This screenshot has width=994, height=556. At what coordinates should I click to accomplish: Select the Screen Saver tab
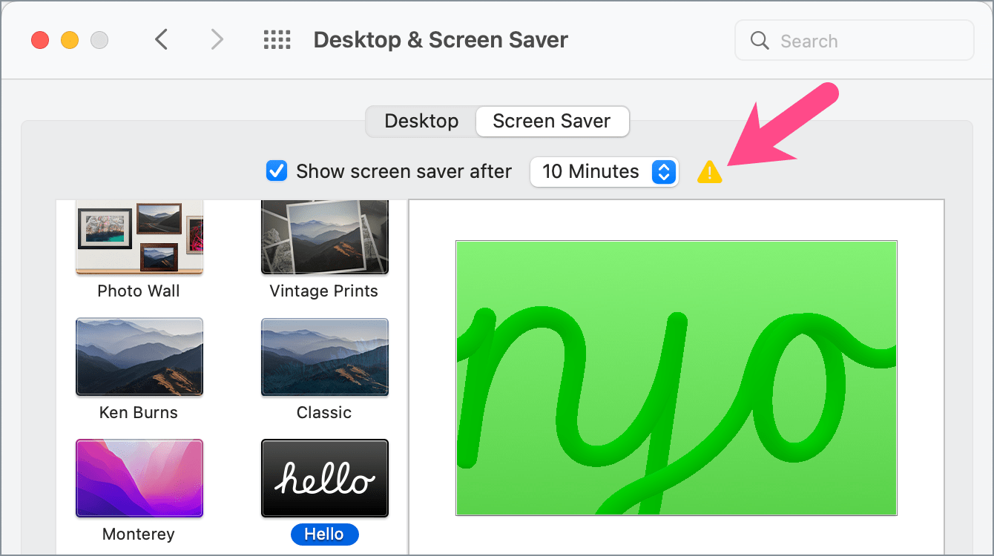[x=551, y=122]
